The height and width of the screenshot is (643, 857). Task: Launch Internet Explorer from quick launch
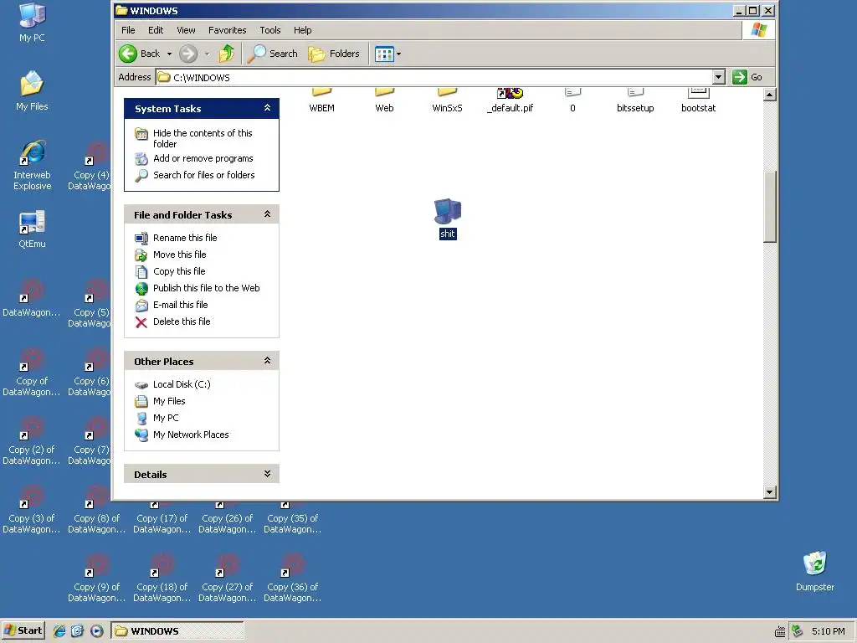pos(59,631)
